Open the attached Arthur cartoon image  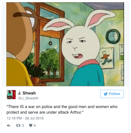(65, 44)
